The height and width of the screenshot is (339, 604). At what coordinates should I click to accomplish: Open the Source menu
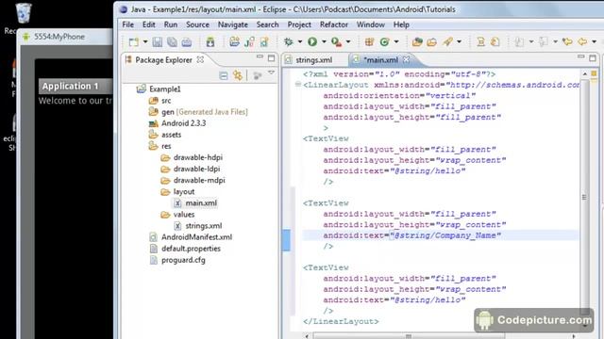click(197, 24)
